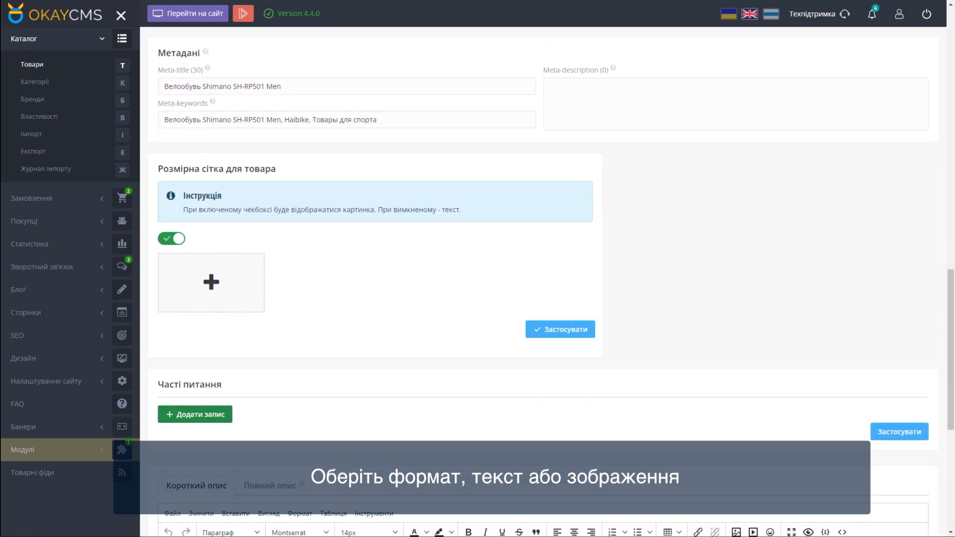Screen dimensions: 955x537
Task: Open user profile icon
Action: point(899,14)
